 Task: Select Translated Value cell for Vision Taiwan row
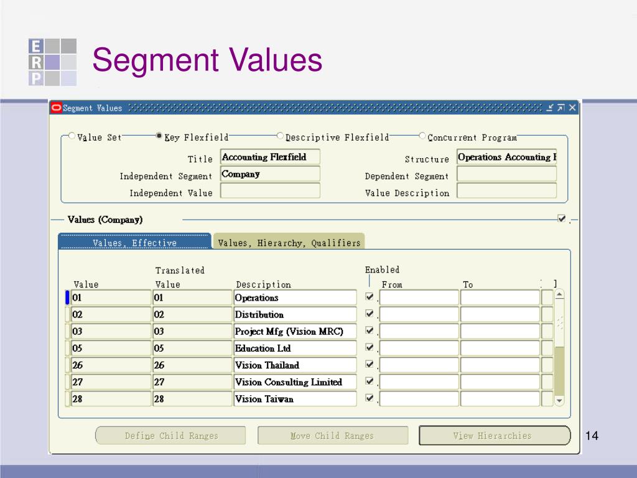[192, 399]
